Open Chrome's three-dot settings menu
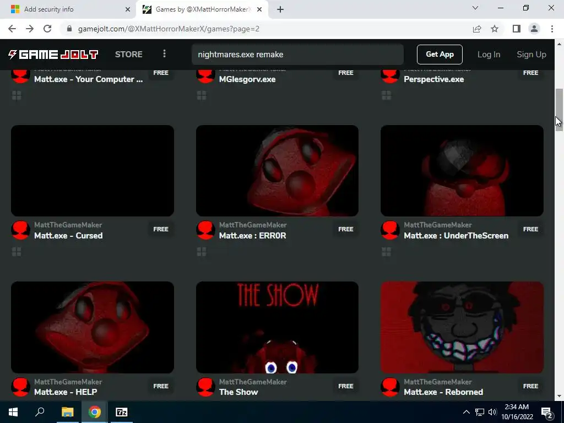 (552, 29)
